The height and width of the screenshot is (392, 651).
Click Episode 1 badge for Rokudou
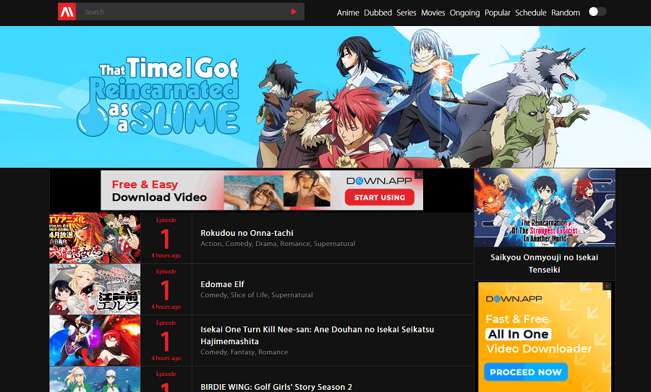[166, 238]
